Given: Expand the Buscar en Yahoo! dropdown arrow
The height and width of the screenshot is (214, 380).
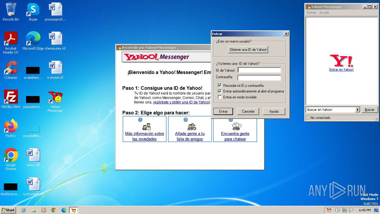Looking at the screenshot, I should [x=358, y=110].
